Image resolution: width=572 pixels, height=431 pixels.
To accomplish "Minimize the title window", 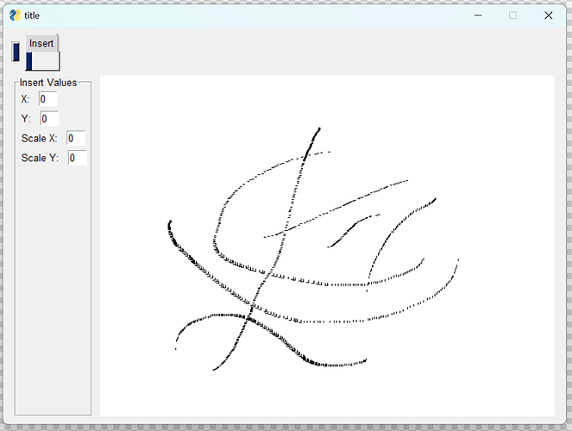I will pyautogui.click(x=478, y=16).
